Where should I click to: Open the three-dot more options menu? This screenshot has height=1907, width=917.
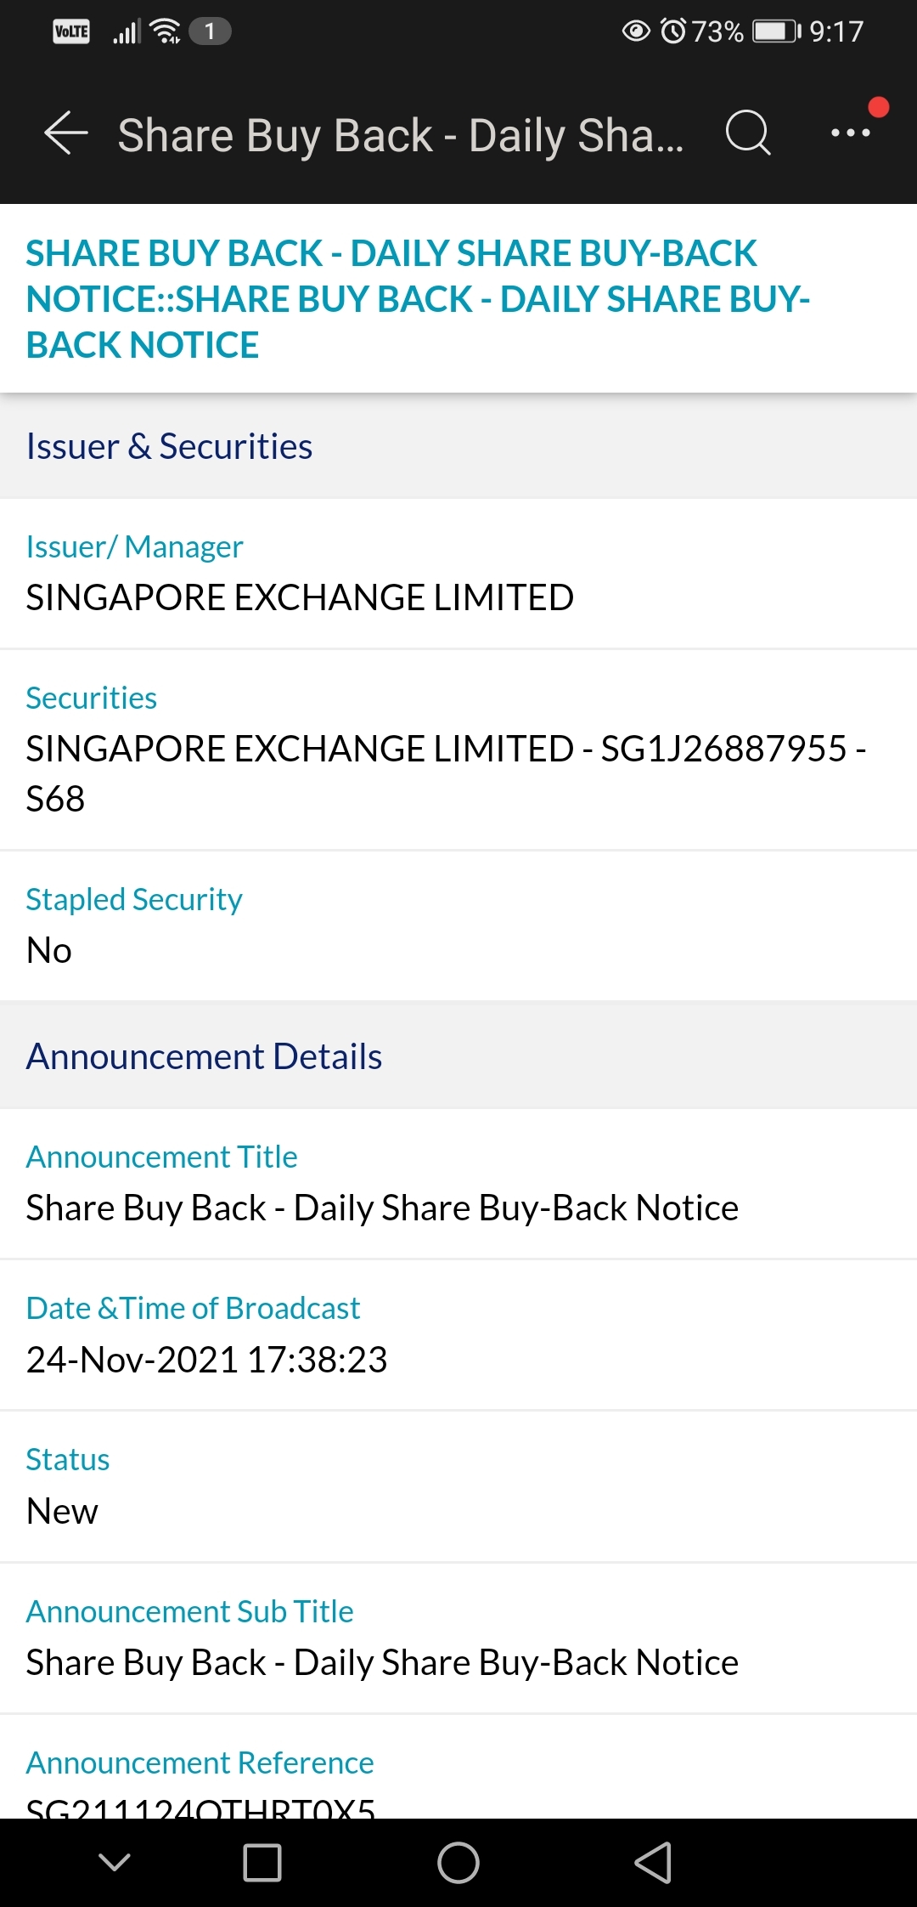[850, 133]
